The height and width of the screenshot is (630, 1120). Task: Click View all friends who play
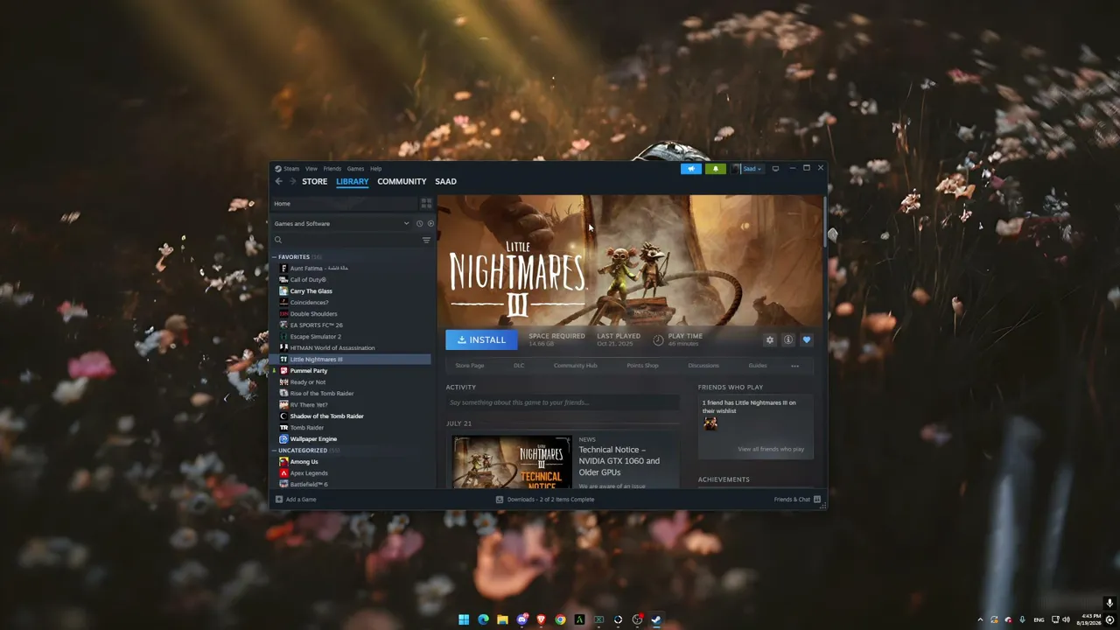click(771, 449)
